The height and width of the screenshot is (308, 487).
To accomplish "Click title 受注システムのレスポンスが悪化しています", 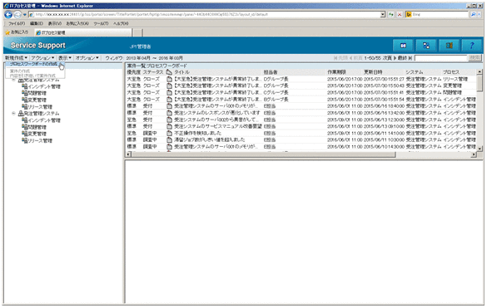I will tap(216, 113).
